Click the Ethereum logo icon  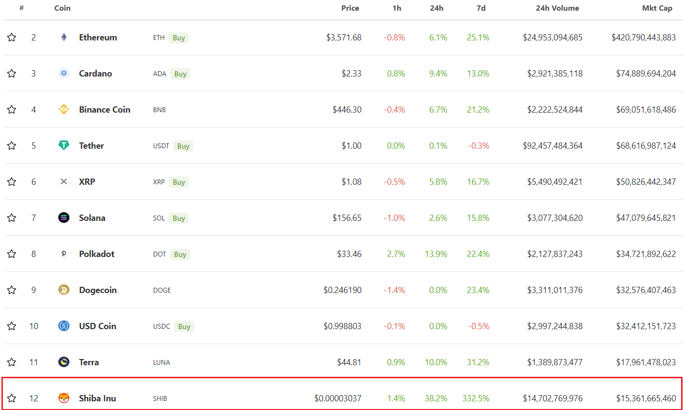[64, 37]
